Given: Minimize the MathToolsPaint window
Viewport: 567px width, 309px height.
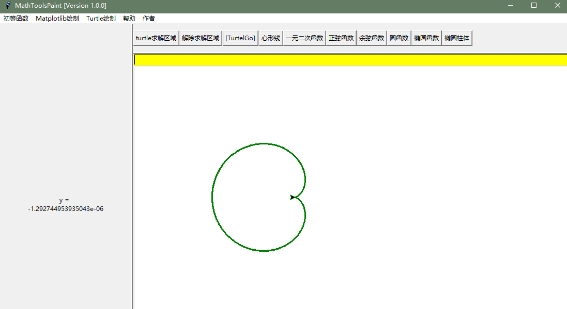Looking at the screenshot, I should tap(511, 5).
